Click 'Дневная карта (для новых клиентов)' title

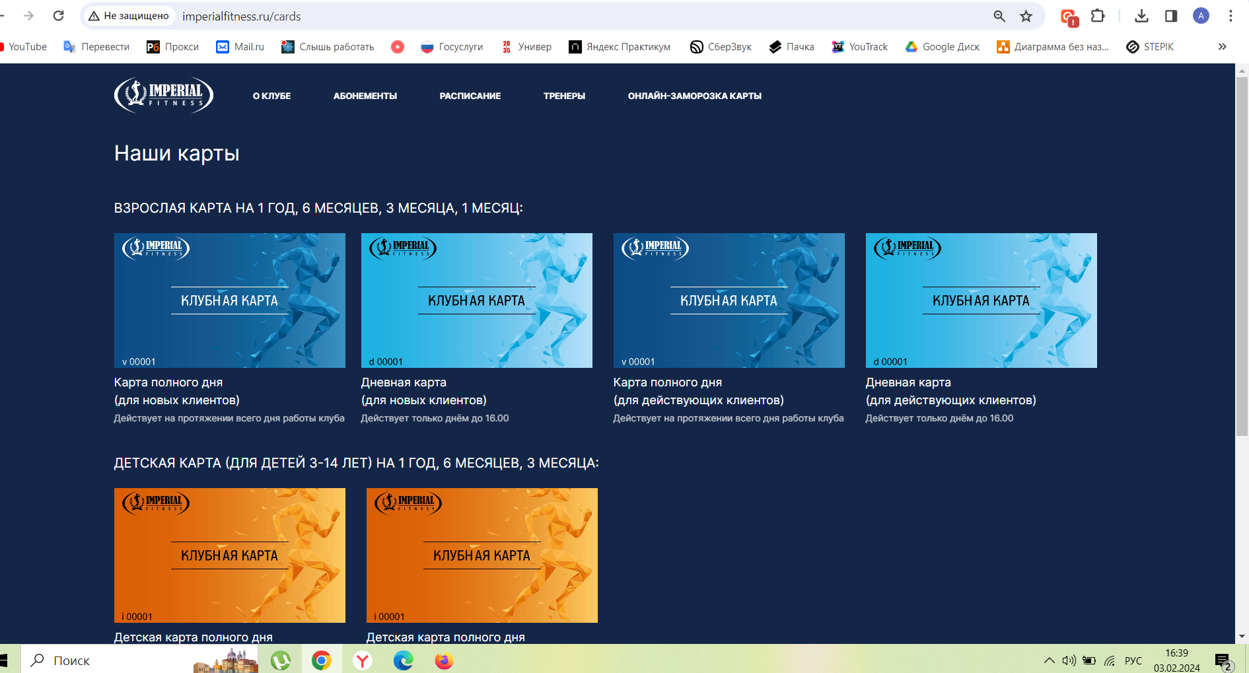pos(424,391)
